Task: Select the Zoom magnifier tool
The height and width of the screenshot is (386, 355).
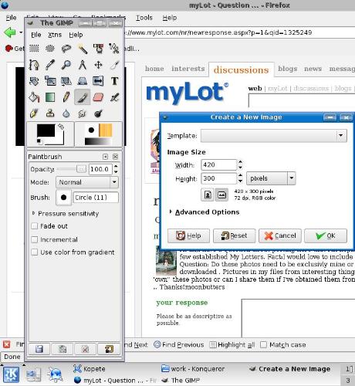Action: (x=66, y=65)
